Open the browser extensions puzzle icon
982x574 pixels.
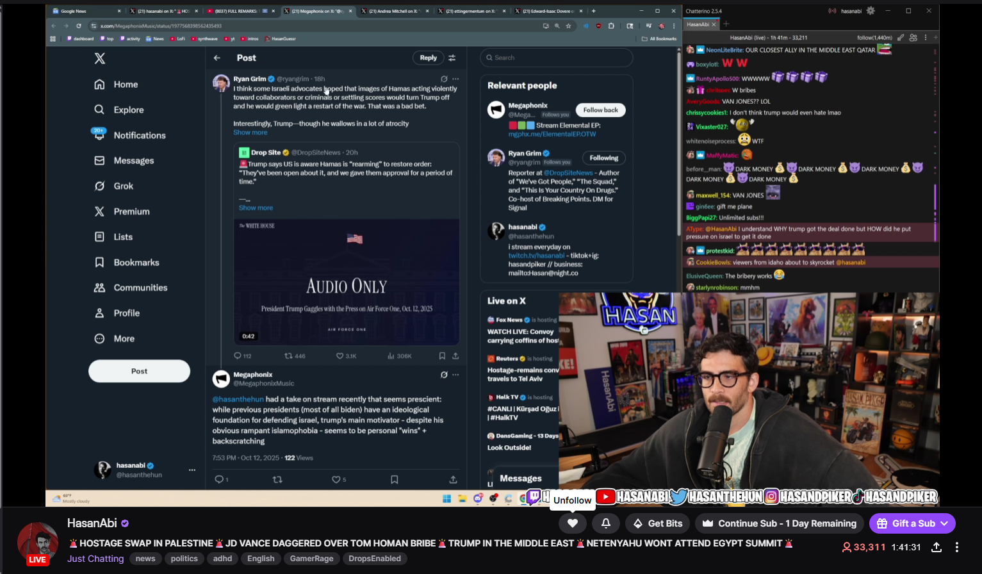pos(611,26)
